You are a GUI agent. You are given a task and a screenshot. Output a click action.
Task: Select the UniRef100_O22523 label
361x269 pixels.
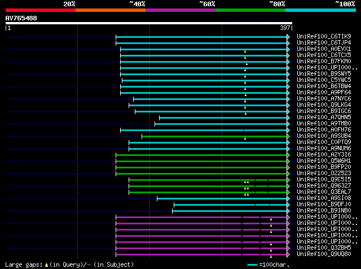(324, 173)
